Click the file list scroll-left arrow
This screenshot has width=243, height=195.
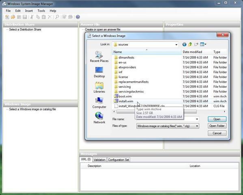[114, 111]
